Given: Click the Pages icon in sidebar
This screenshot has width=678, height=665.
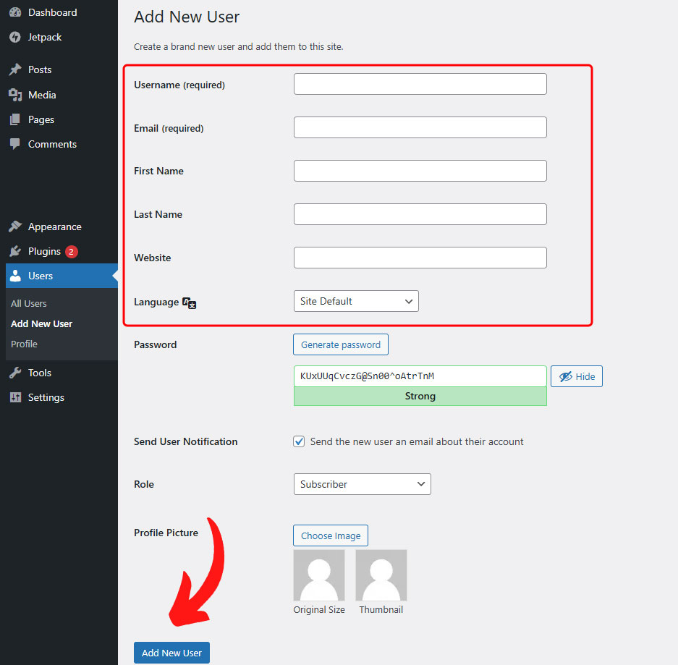Looking at the screenshot, I should tap(15, 119).
